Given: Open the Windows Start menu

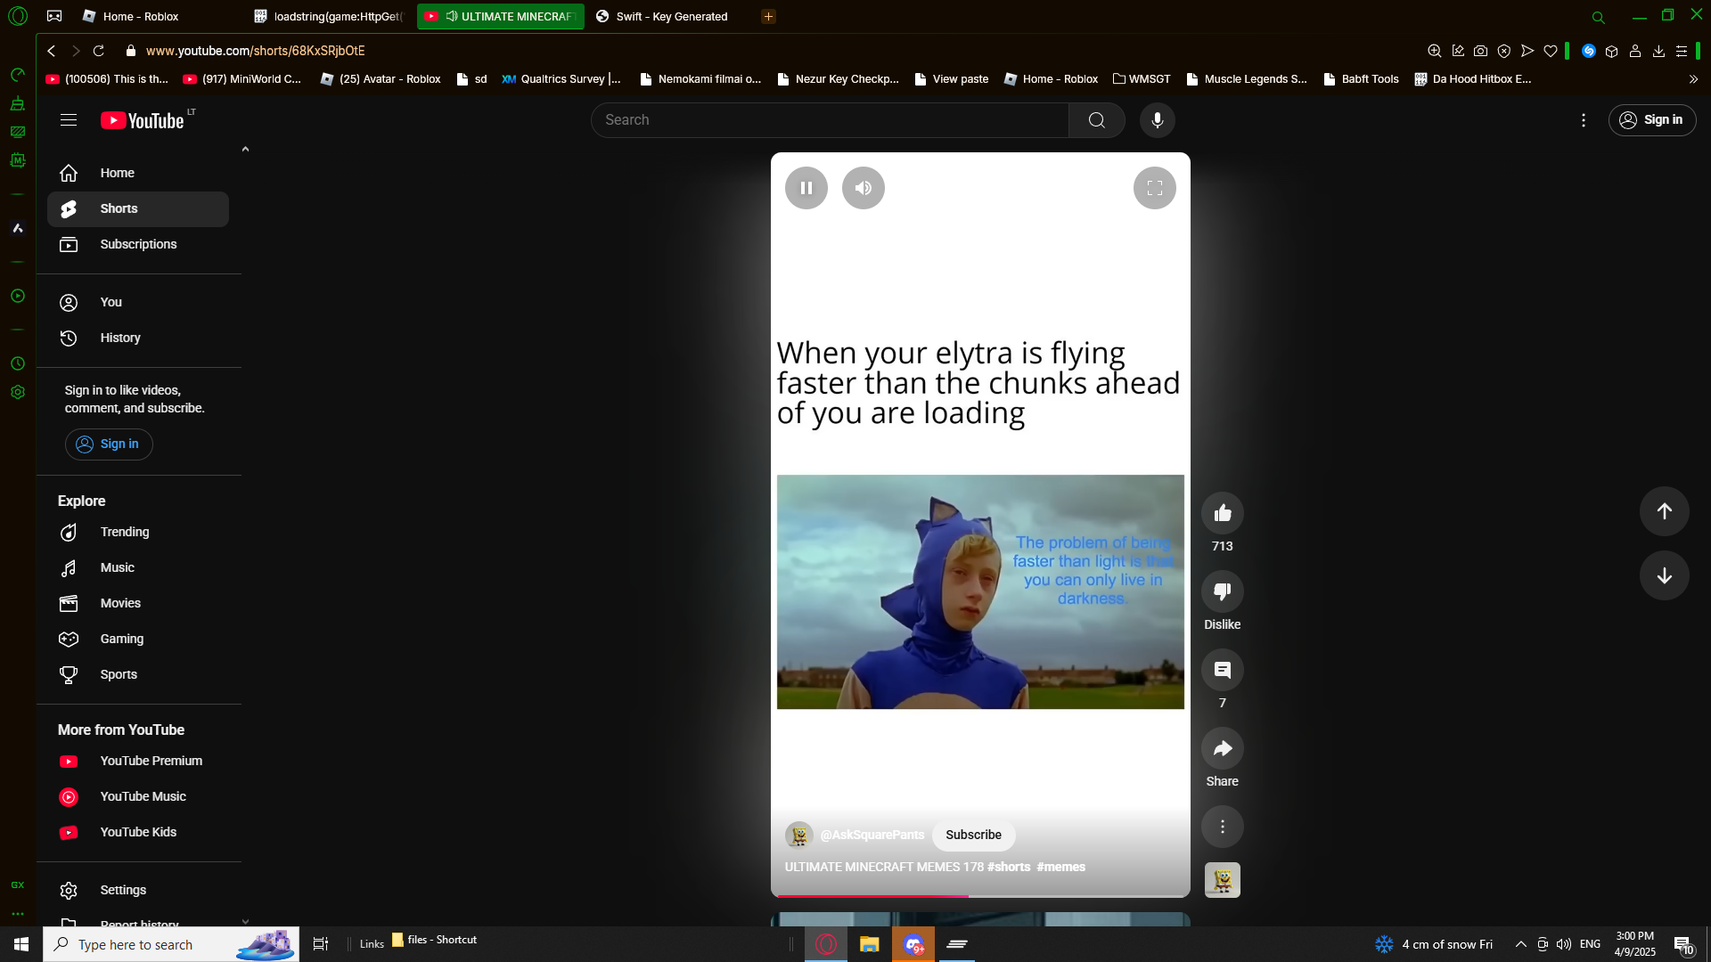Looking at the screenshot, I should [21, 944].
